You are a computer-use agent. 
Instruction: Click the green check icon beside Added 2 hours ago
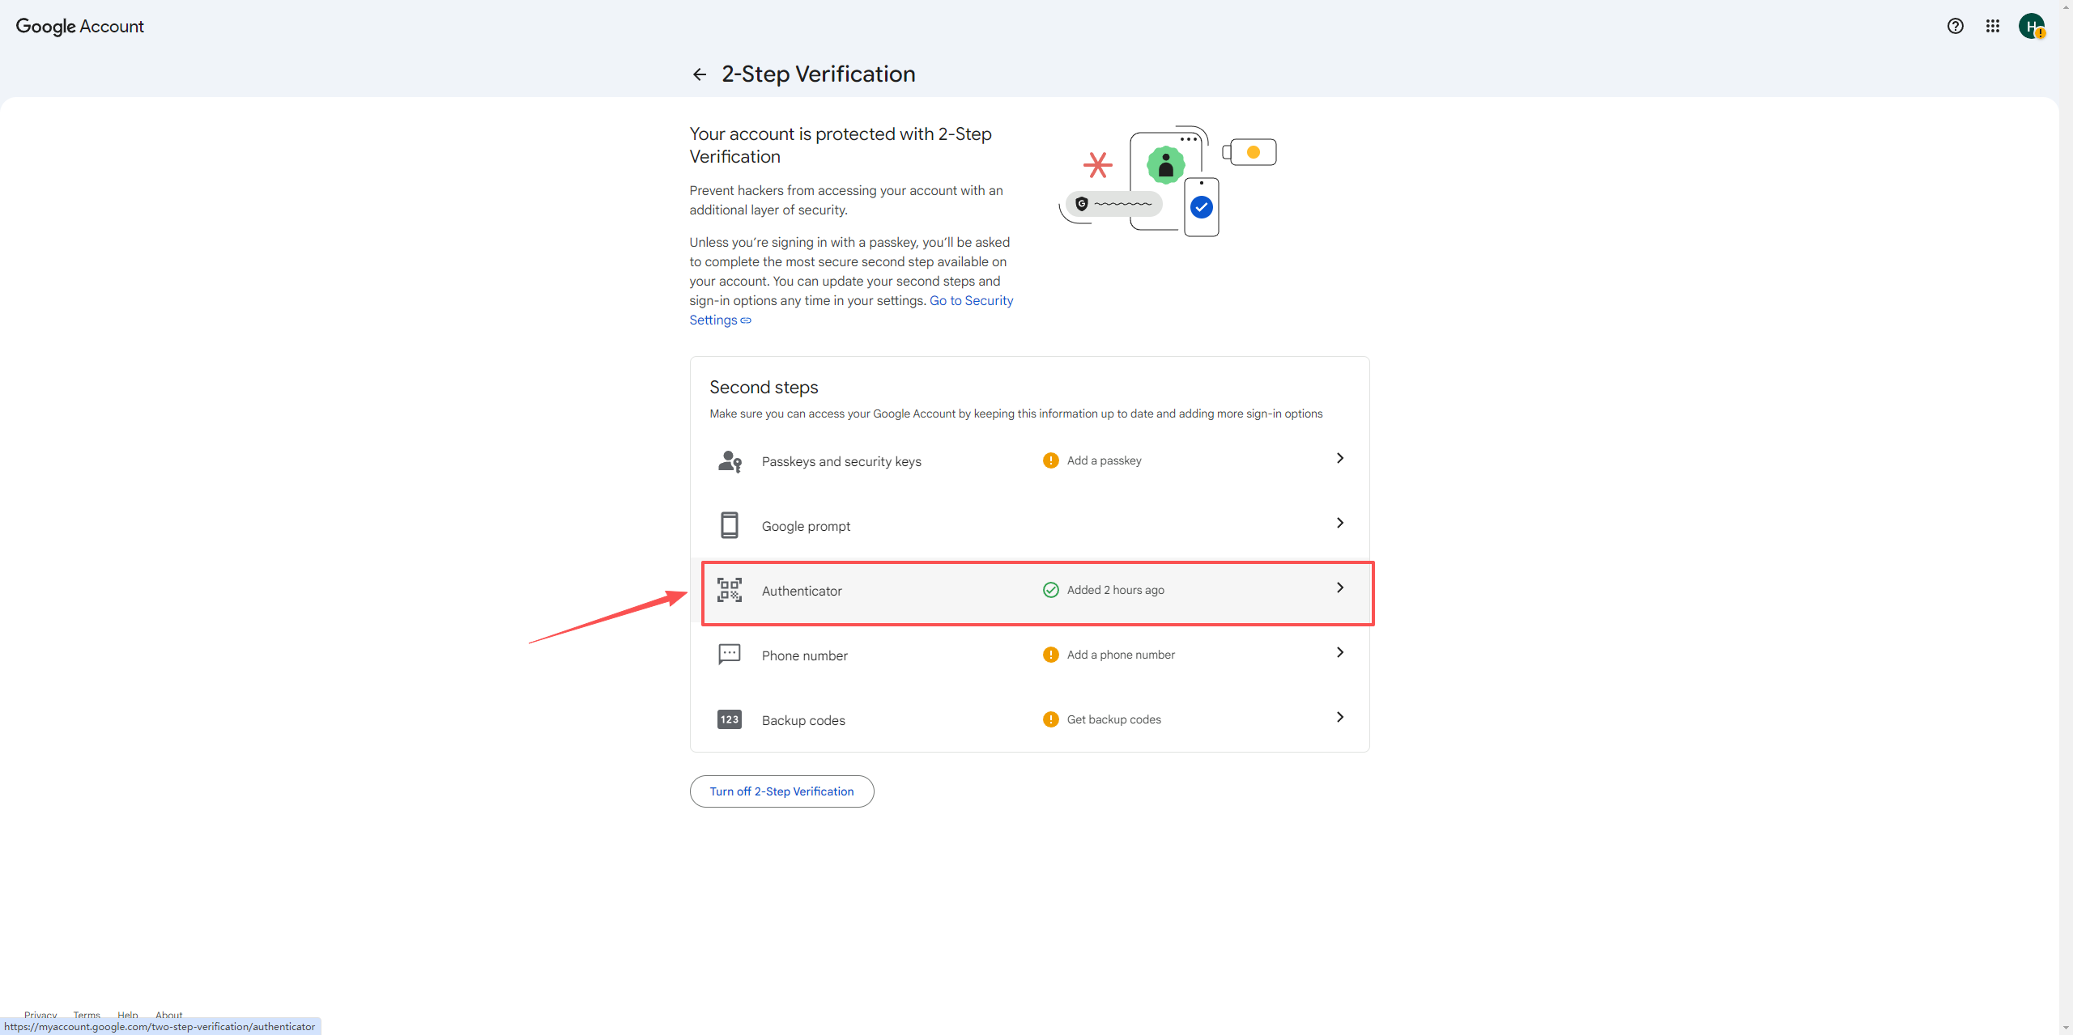[1051, 590]
